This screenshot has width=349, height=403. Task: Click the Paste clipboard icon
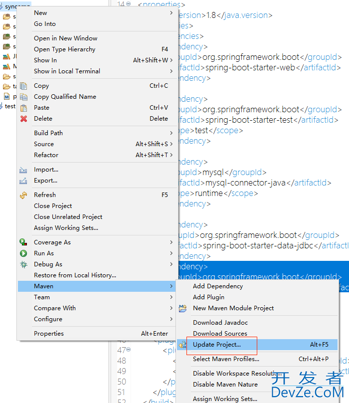pyautogui.click(x=23, y=108)
